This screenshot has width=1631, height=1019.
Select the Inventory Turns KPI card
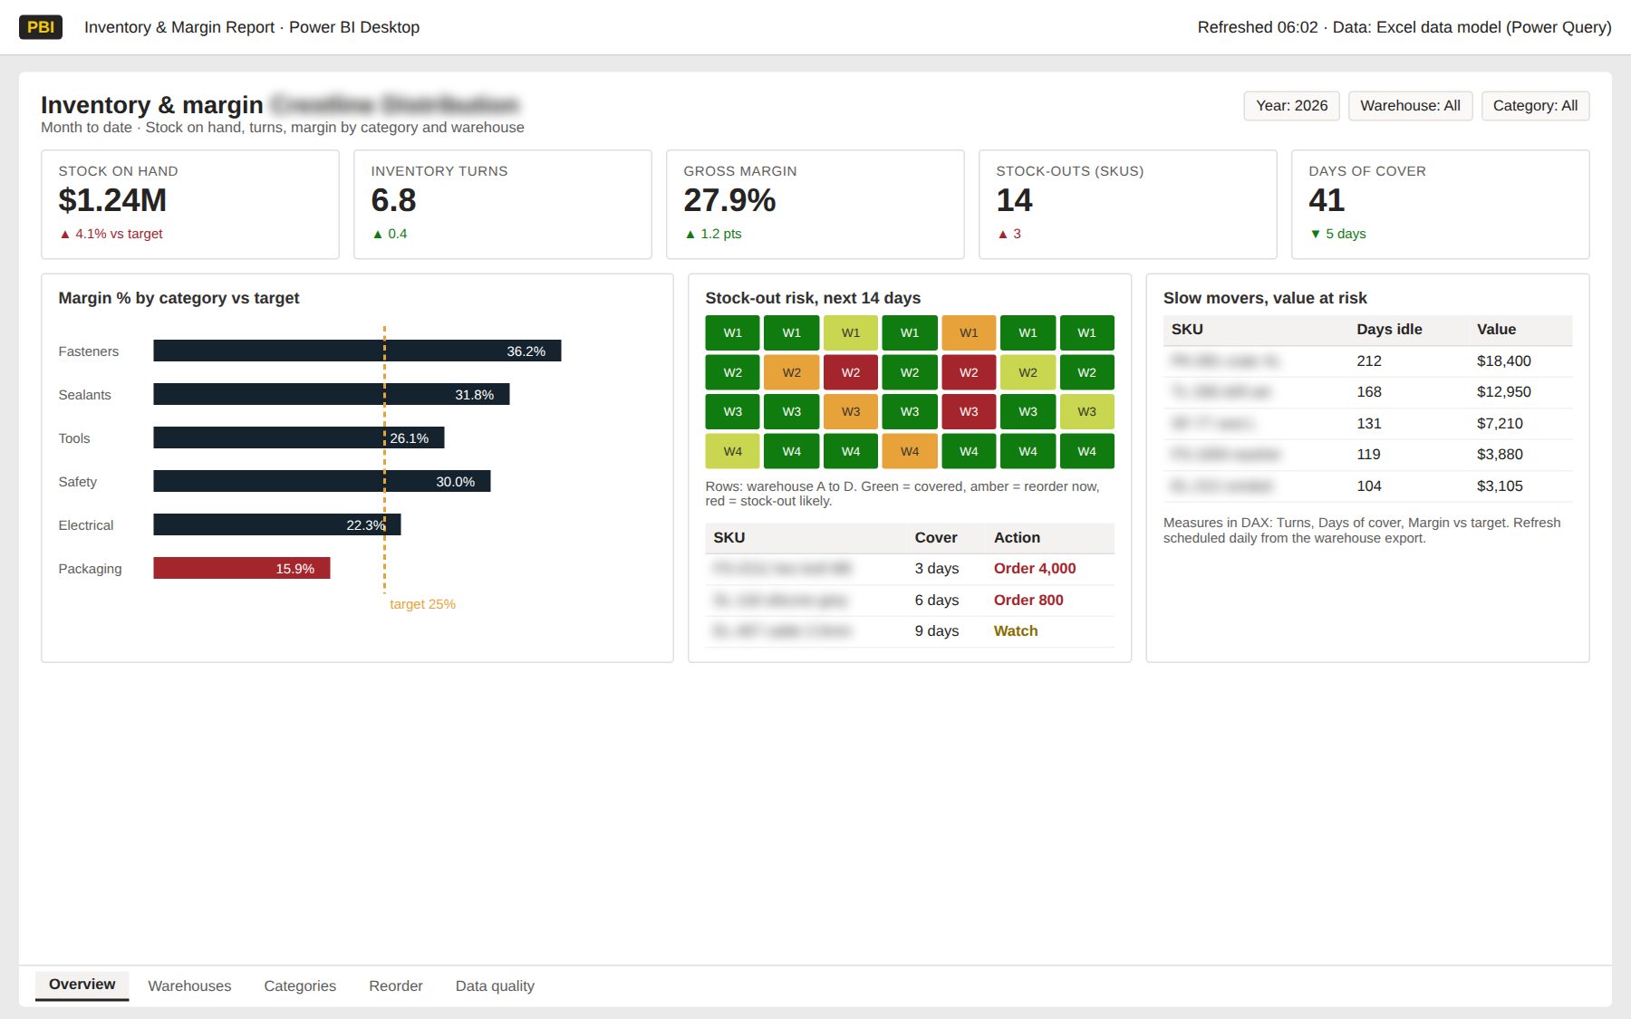(x=503, y=205)
